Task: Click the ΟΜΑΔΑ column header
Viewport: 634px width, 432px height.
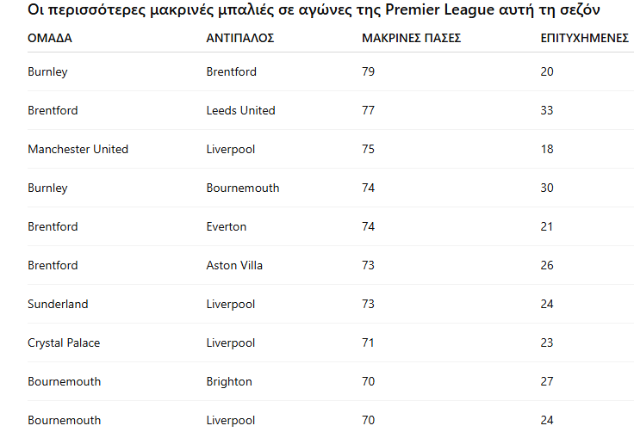Action: tap(50, 39)
